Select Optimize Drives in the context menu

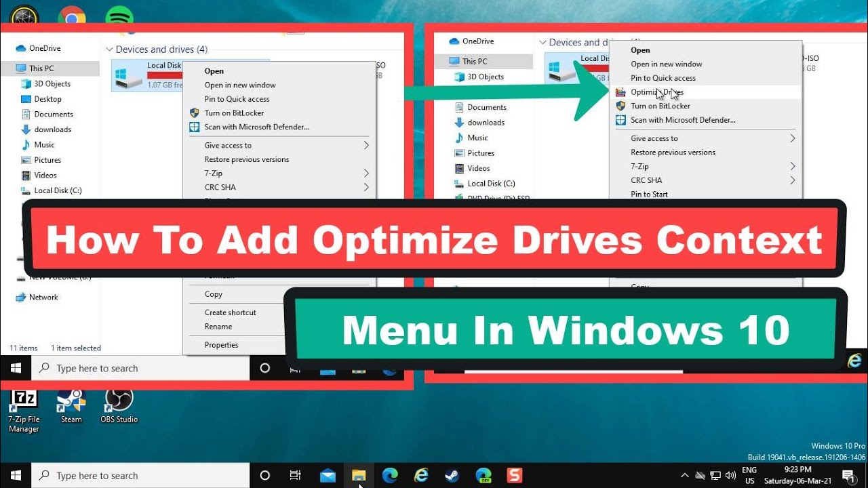(705, 91)
